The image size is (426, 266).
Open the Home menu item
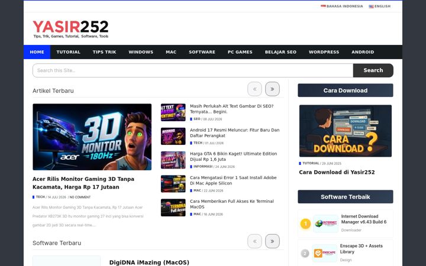click(x=37, y=52)
